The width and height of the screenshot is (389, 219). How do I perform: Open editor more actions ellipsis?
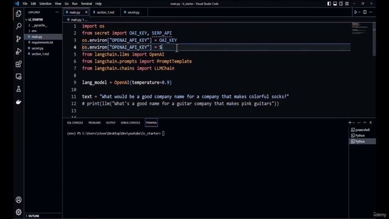371,12
